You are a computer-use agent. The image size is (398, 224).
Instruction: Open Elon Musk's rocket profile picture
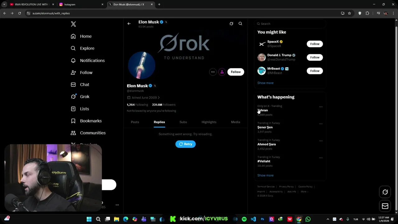tap(141, 65)
